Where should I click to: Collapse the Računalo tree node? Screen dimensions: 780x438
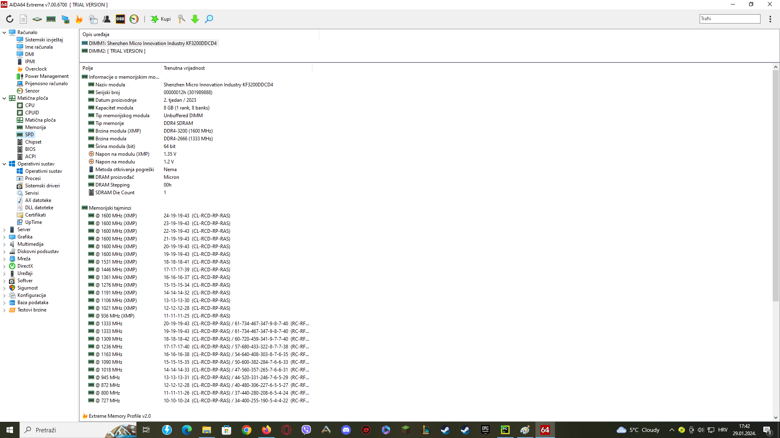[4, 32]
